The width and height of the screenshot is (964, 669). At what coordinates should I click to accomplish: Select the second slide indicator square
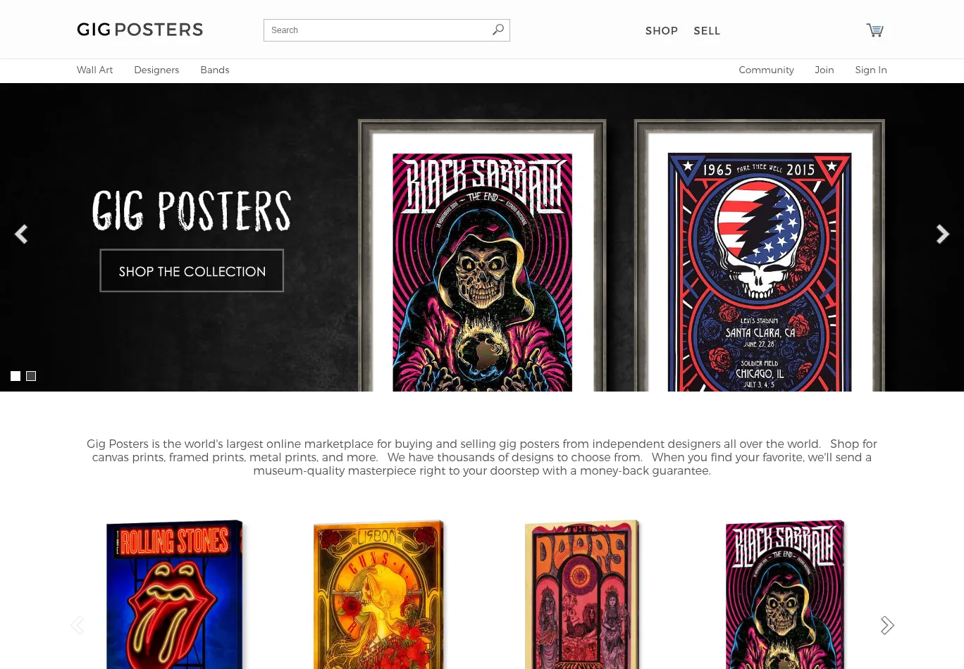click(x=31, y=376)
